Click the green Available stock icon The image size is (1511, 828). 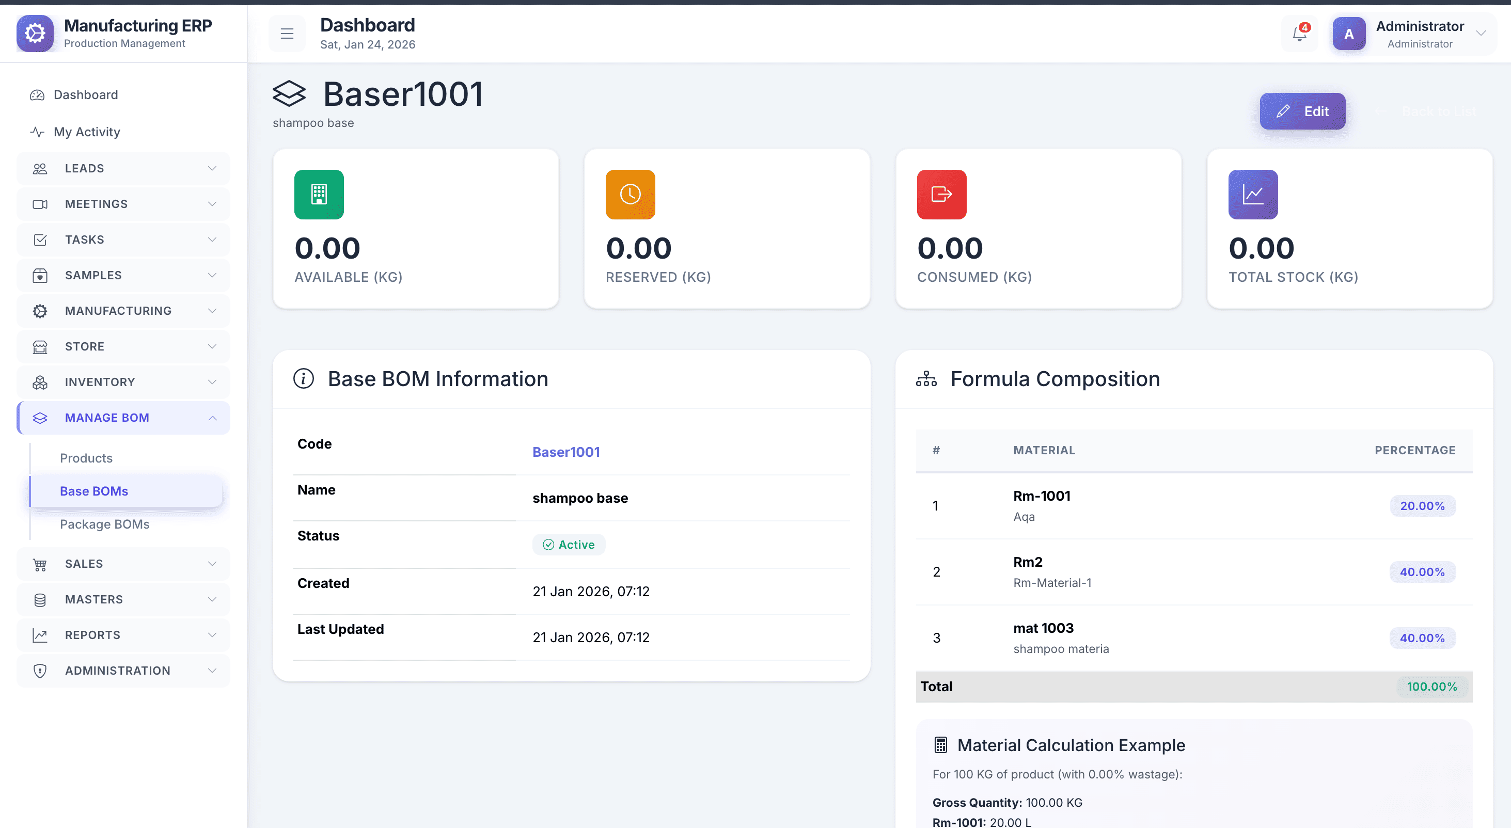point(319,194)
